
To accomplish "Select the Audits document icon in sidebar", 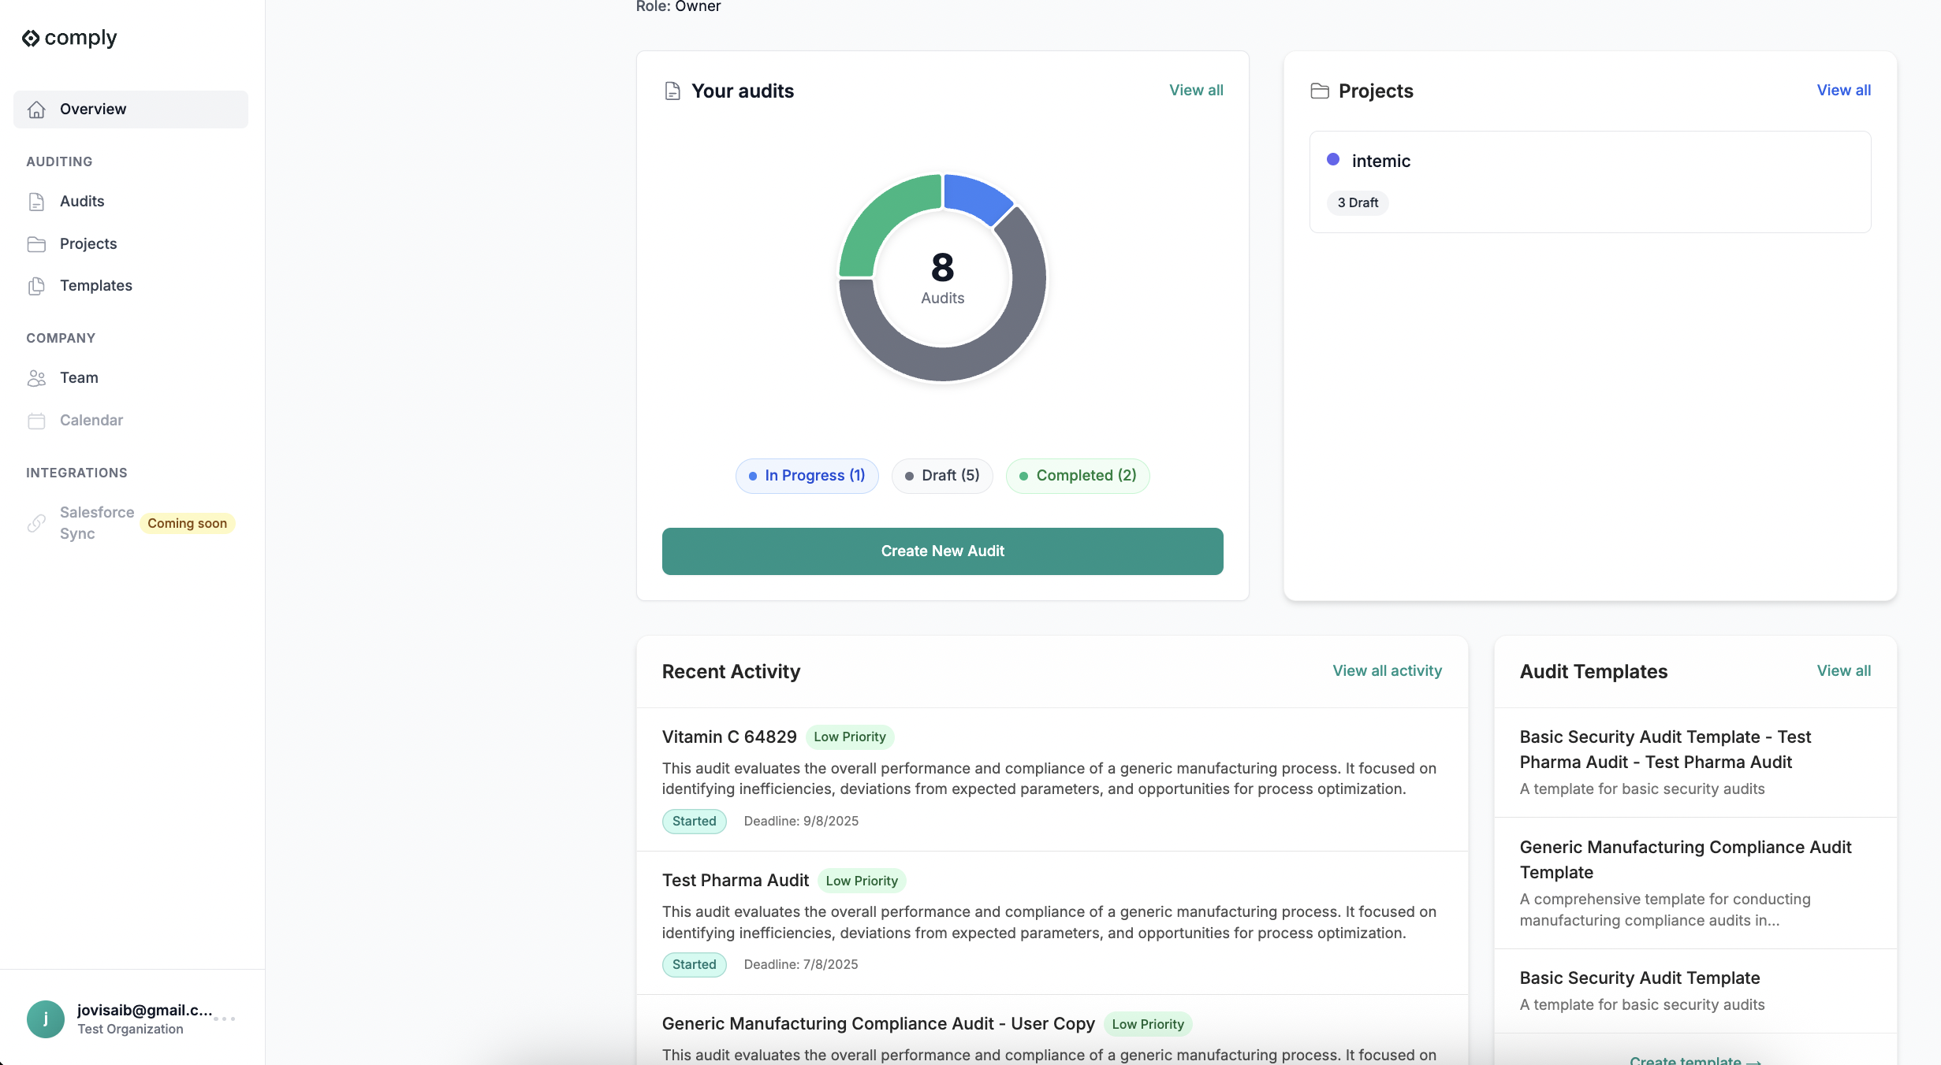I will (37, 201).
